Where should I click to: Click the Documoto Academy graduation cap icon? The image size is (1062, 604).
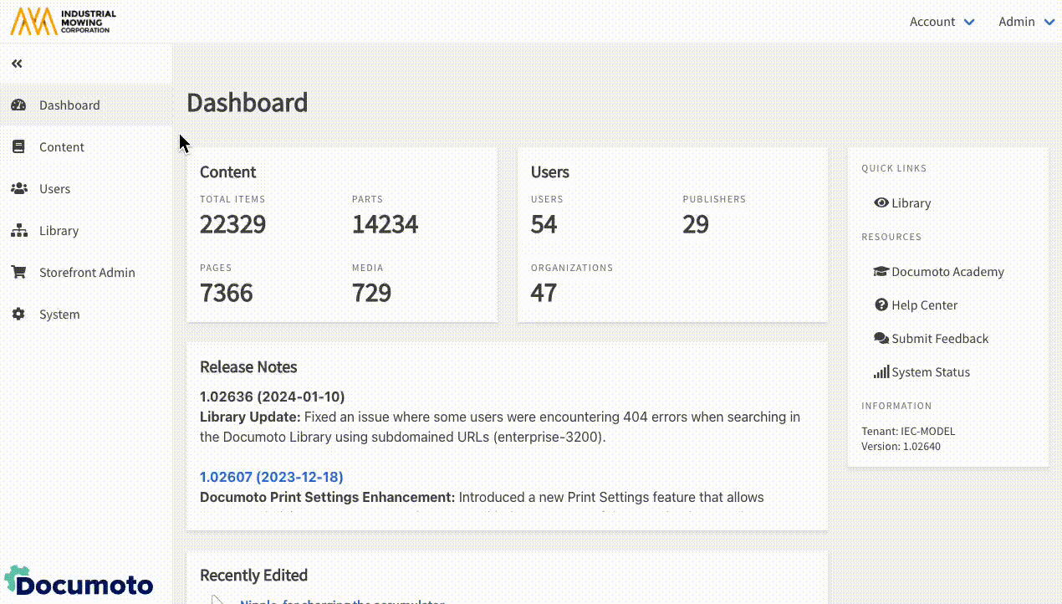pyautogui.click(x=881, y=272)
